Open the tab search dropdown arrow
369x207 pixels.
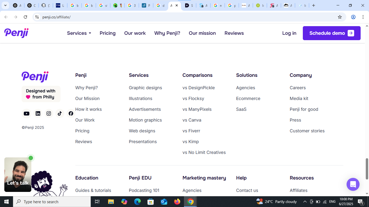point(5,5)
